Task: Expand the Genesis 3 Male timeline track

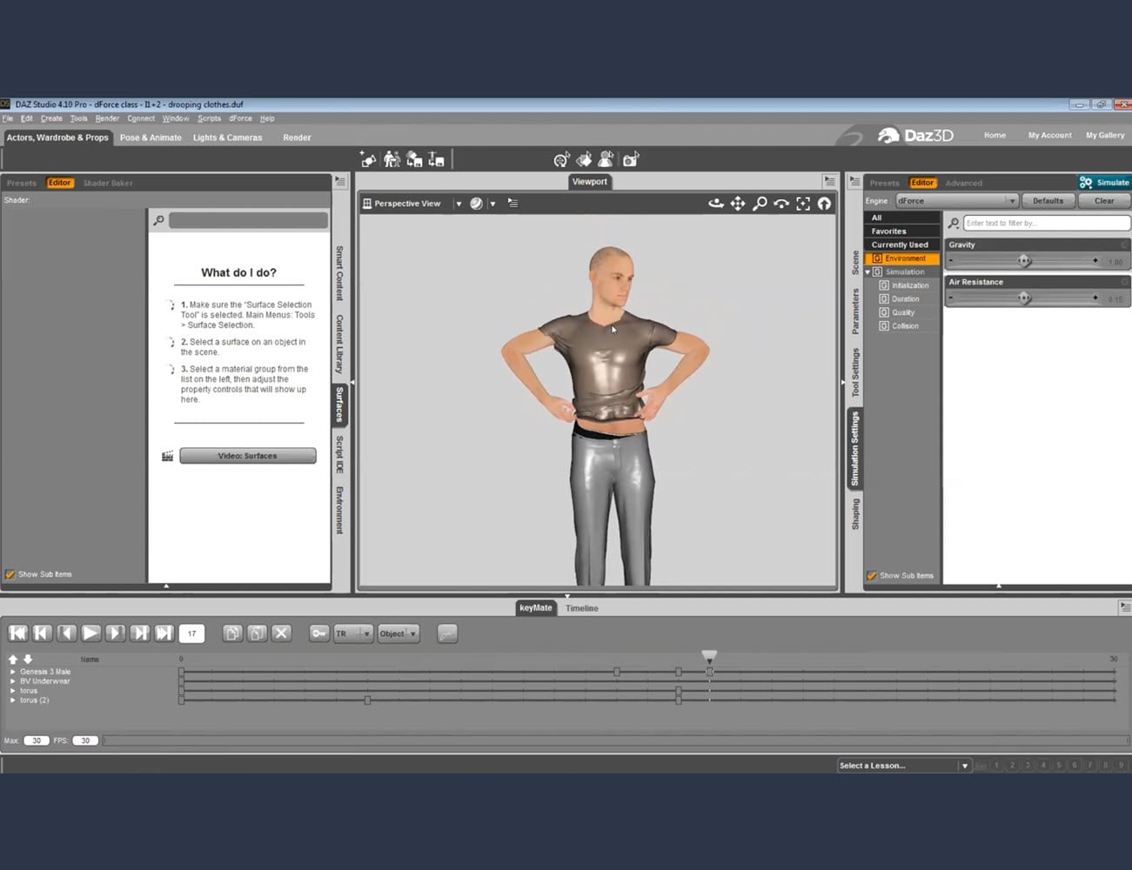Action: coord(11,671)
